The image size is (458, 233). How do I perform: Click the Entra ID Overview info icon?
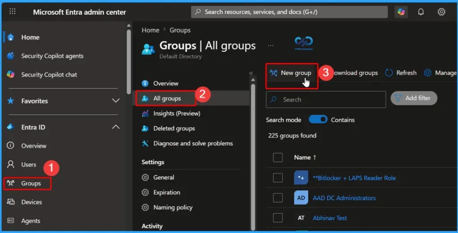click(x=11, y=145)
